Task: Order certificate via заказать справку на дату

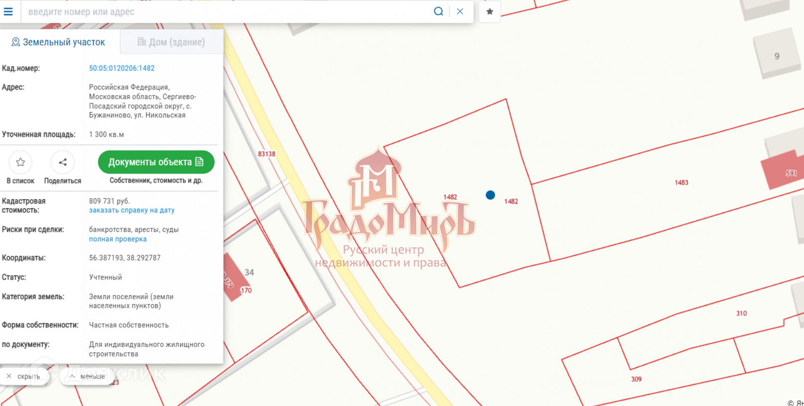Action: [132, 210]
